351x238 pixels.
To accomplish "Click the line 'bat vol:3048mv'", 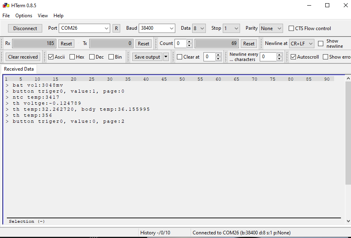I will click(x=38, y=85).
